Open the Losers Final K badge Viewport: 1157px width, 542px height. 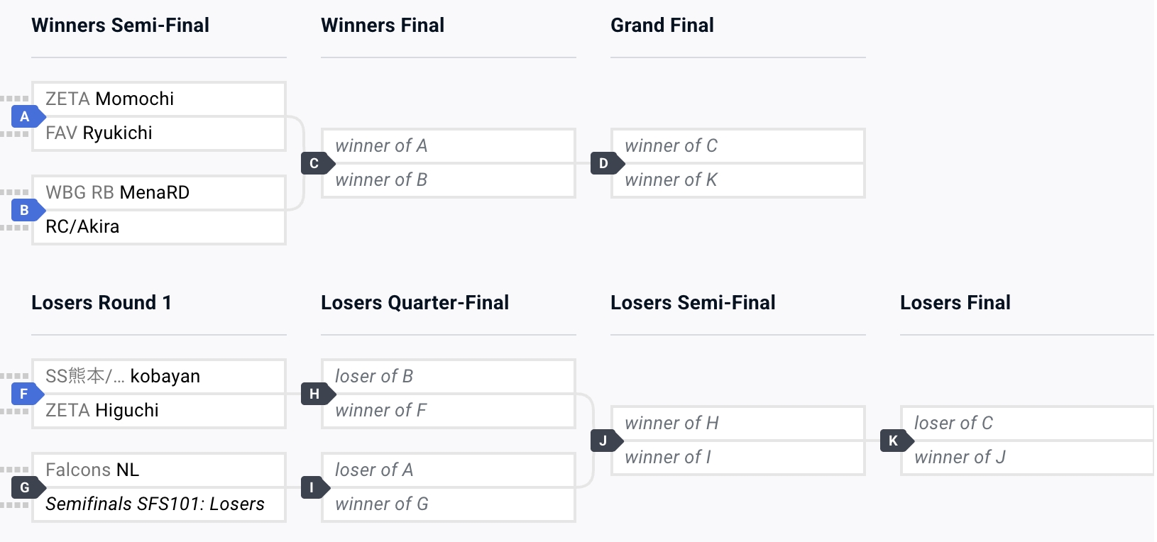[x=894, y=441]
